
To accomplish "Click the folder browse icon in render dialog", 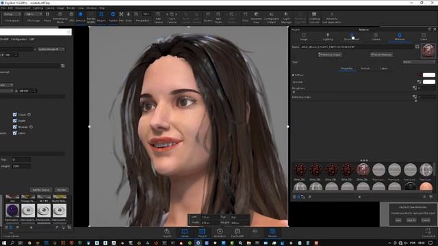I will (63, 66).
